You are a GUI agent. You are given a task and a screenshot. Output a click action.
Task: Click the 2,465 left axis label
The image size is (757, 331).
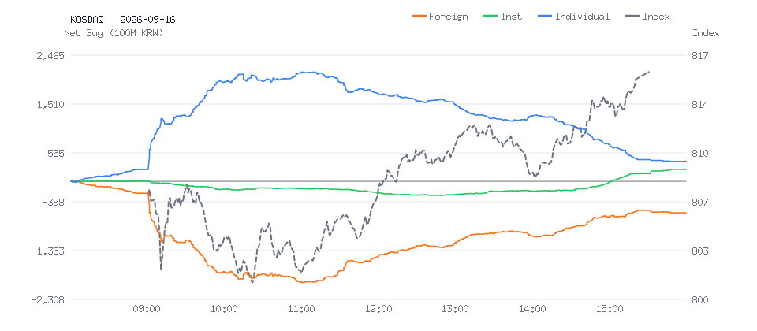coord(50,56)
